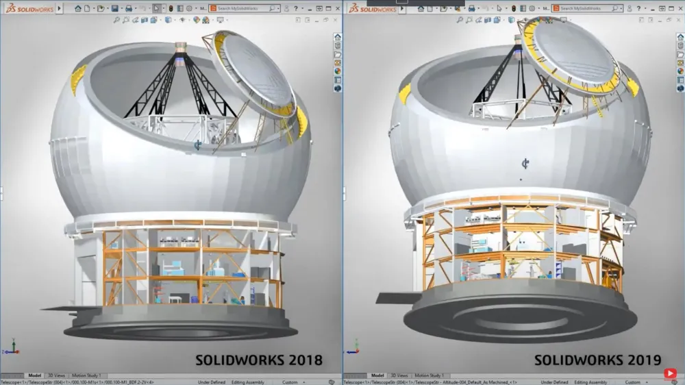Click View Settings monitor icon in left window
The image size is (685, 385).
tap(220, 20)
